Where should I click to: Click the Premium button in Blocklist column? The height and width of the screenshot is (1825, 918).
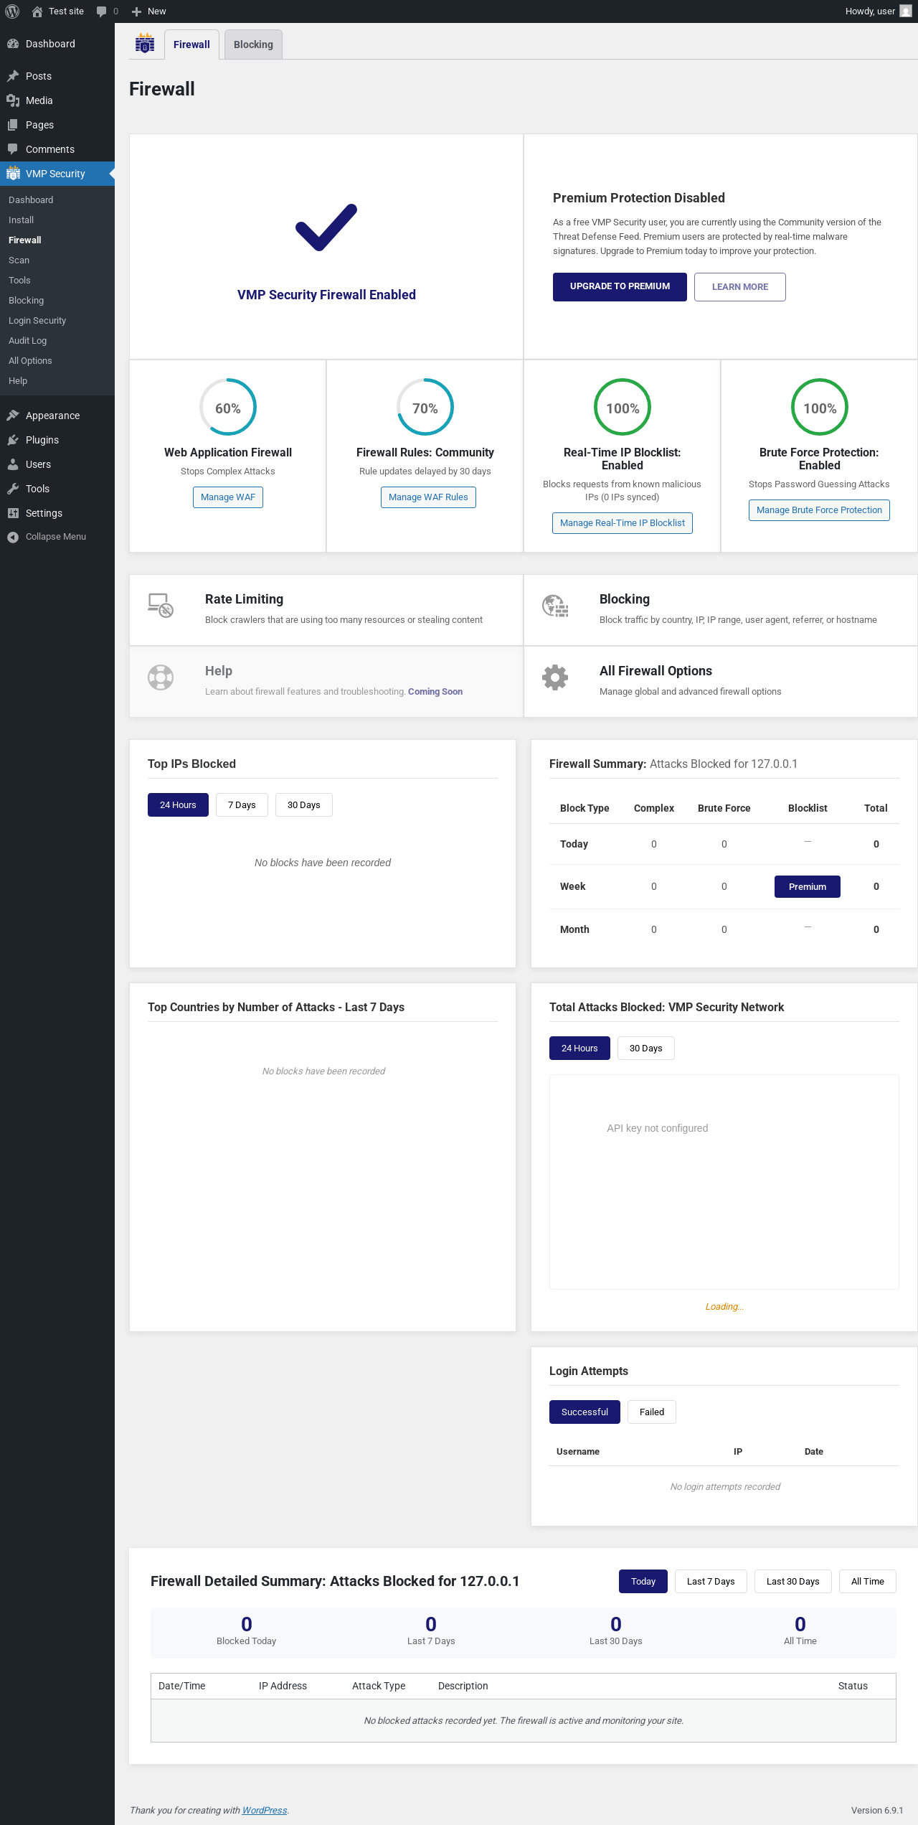tap(808, 887)
